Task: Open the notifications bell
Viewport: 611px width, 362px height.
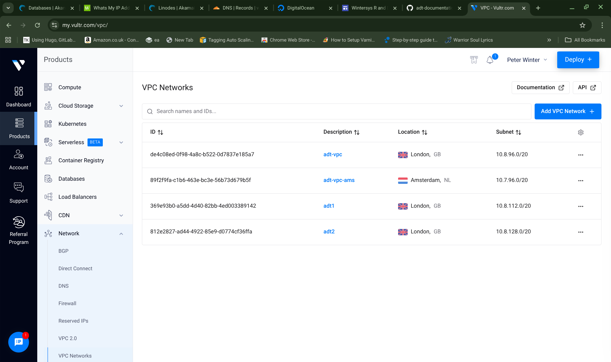Action: [489, 60]
